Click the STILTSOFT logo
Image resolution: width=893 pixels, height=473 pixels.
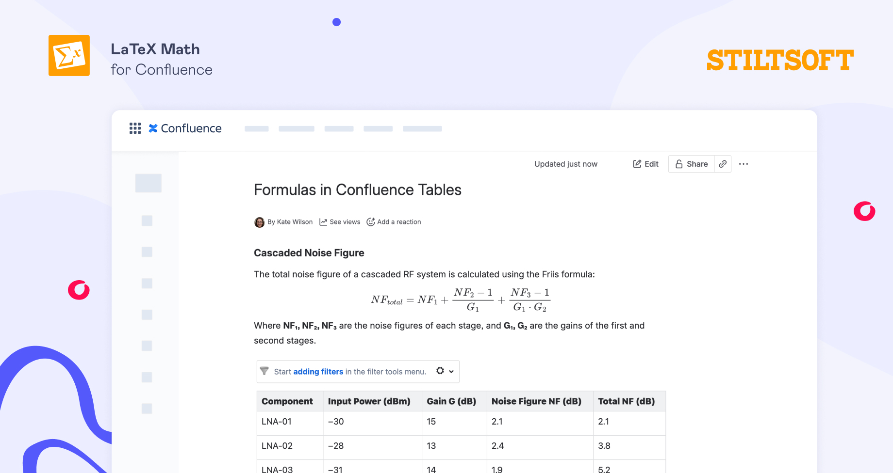780,60
